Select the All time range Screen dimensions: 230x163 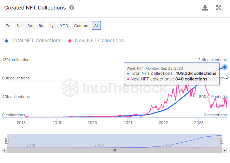(96, 26)
